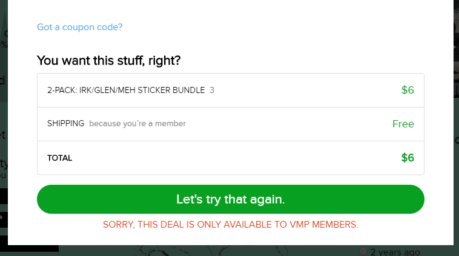Click the SHIPPING row label
The height and width of the screenshot is (256, 459).
65,124
